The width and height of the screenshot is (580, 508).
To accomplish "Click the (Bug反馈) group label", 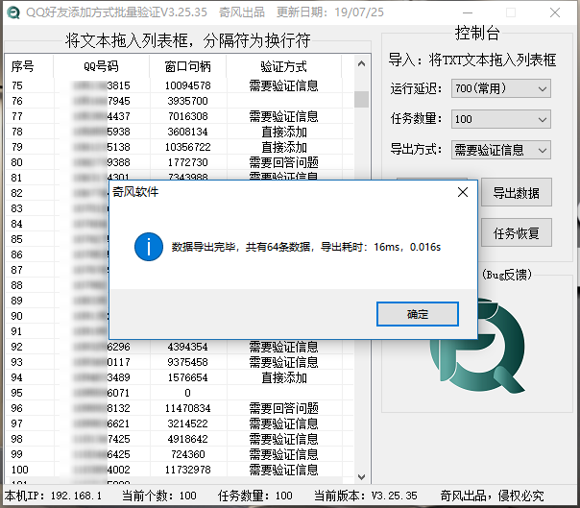I will (507, 275).
